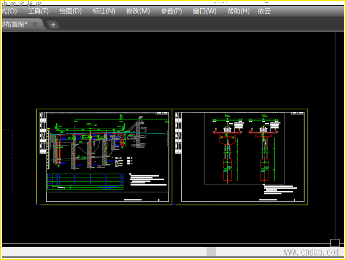
Task: Select the pier cross-section drawing sheet
Action: tap(240, 157)
